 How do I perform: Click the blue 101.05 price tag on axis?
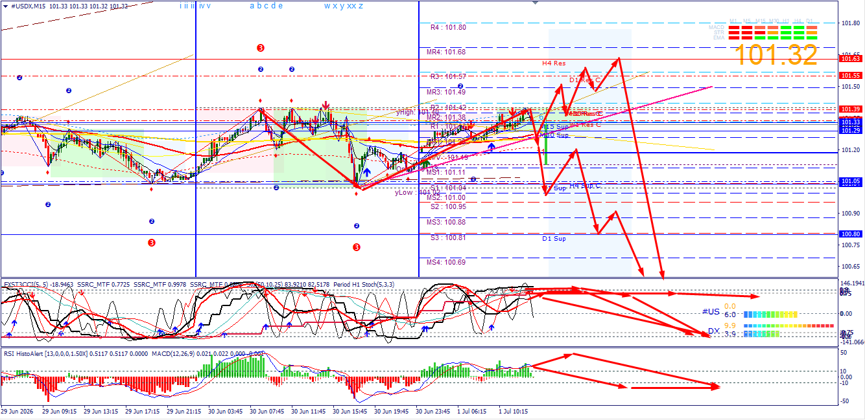tap(851, 182)
